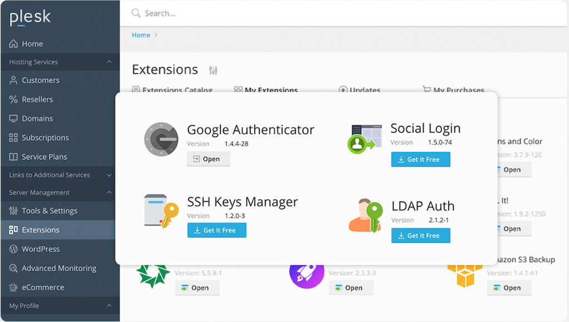Click the Extensions sidebar icon
Image resolution: width=569 pixels, height=322 pixels.
click(x=12, y=229)
